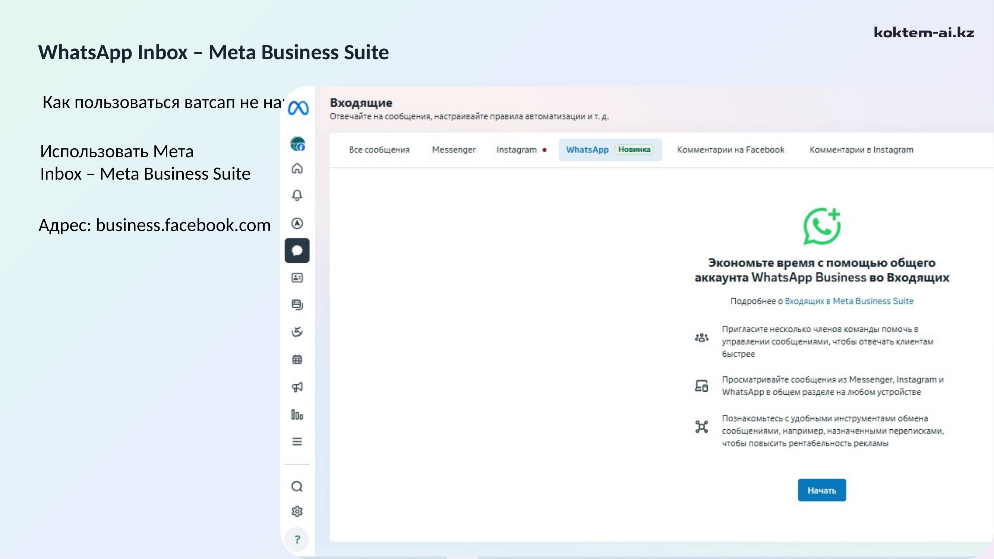The height and width of the screenshot is (559, 994).
Task: Open the Ads Manager compass icon
Action: point(297,223)
